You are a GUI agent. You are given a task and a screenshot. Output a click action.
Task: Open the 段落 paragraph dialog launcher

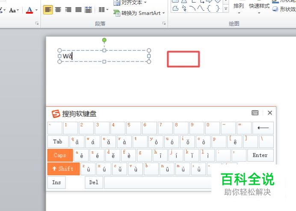(164, 23)
